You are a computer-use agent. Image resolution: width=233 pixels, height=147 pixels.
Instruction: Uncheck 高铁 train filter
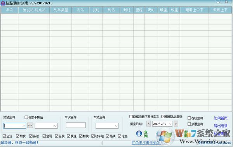click(x=108, y=136)
